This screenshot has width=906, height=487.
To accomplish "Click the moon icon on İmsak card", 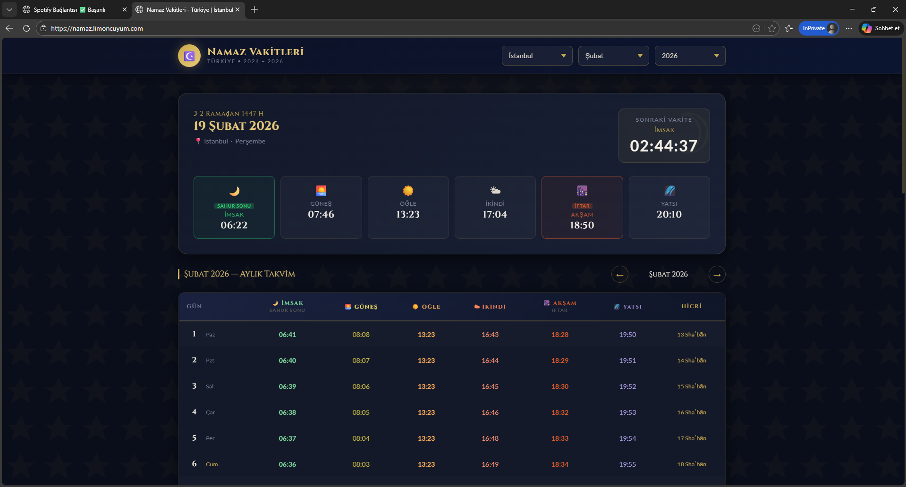I will pos(234,191).
